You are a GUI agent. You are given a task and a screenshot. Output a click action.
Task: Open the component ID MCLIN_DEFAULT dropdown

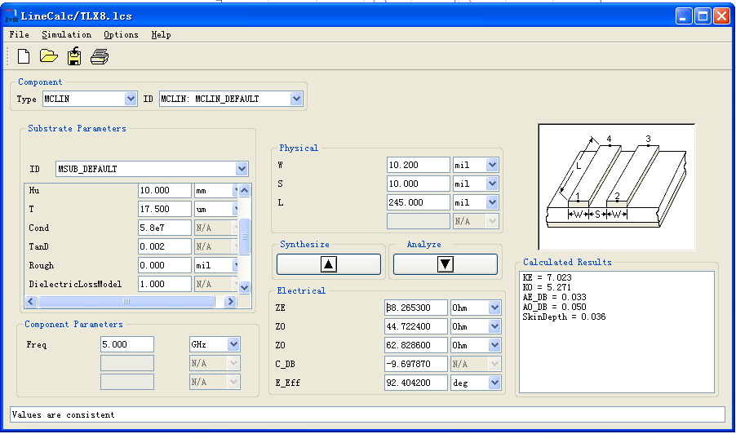(295, 99)
